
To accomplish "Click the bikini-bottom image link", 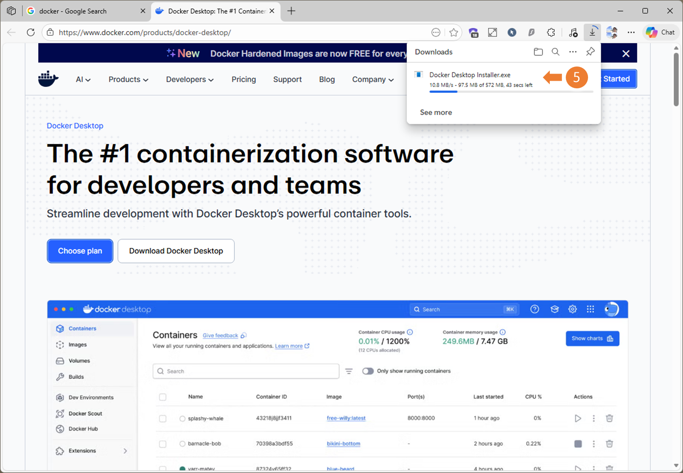I will pyautogui.click(x=343, y=444).
